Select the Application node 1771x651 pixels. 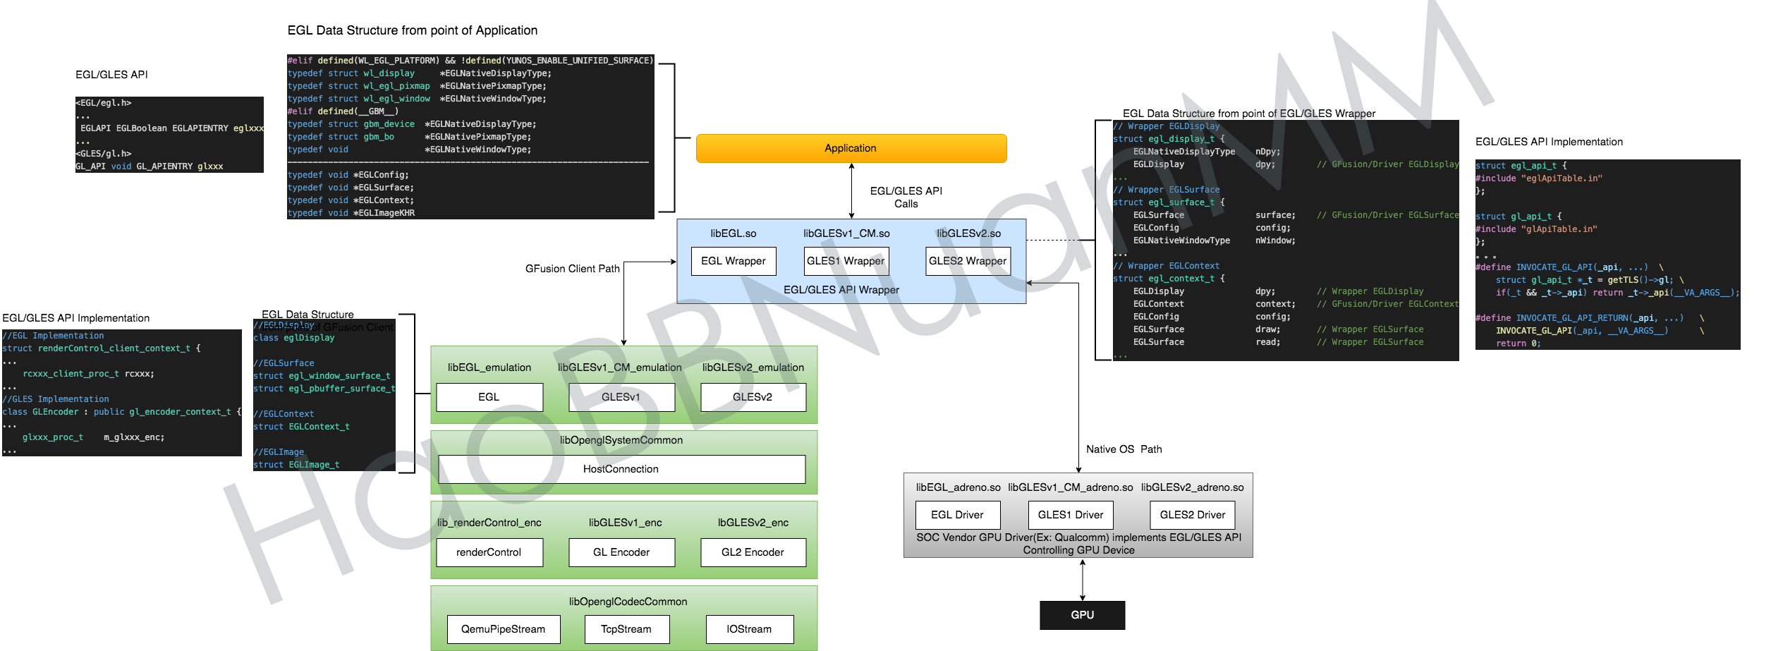click(851, 148)
